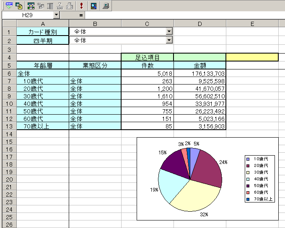
Task: Click the 70歳以上 row label cell
Action: pos(43,126)
